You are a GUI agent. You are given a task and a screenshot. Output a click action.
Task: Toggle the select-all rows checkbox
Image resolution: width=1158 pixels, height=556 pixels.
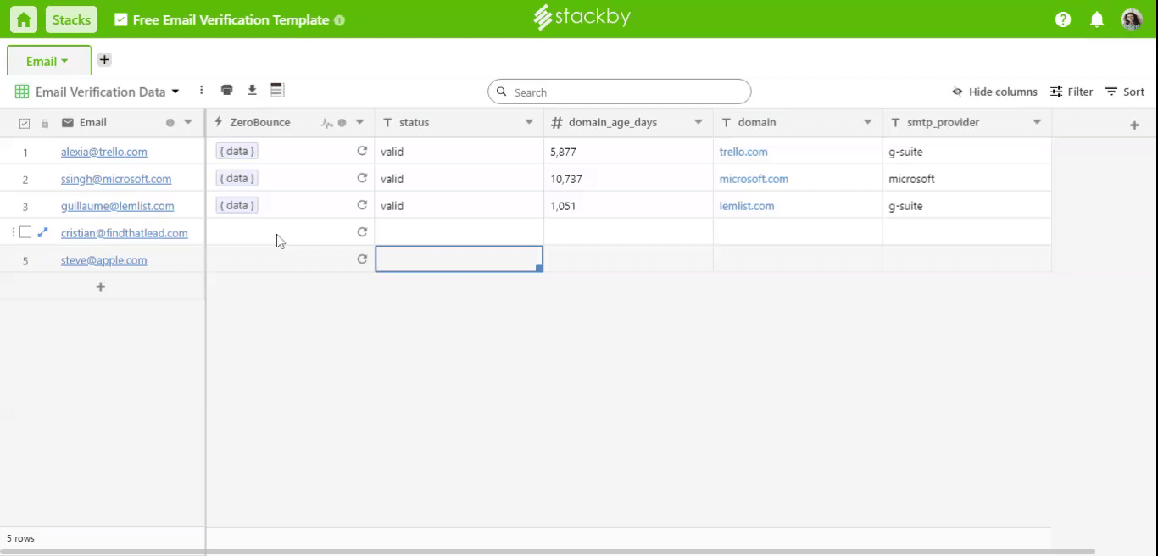tap(25, 123)
